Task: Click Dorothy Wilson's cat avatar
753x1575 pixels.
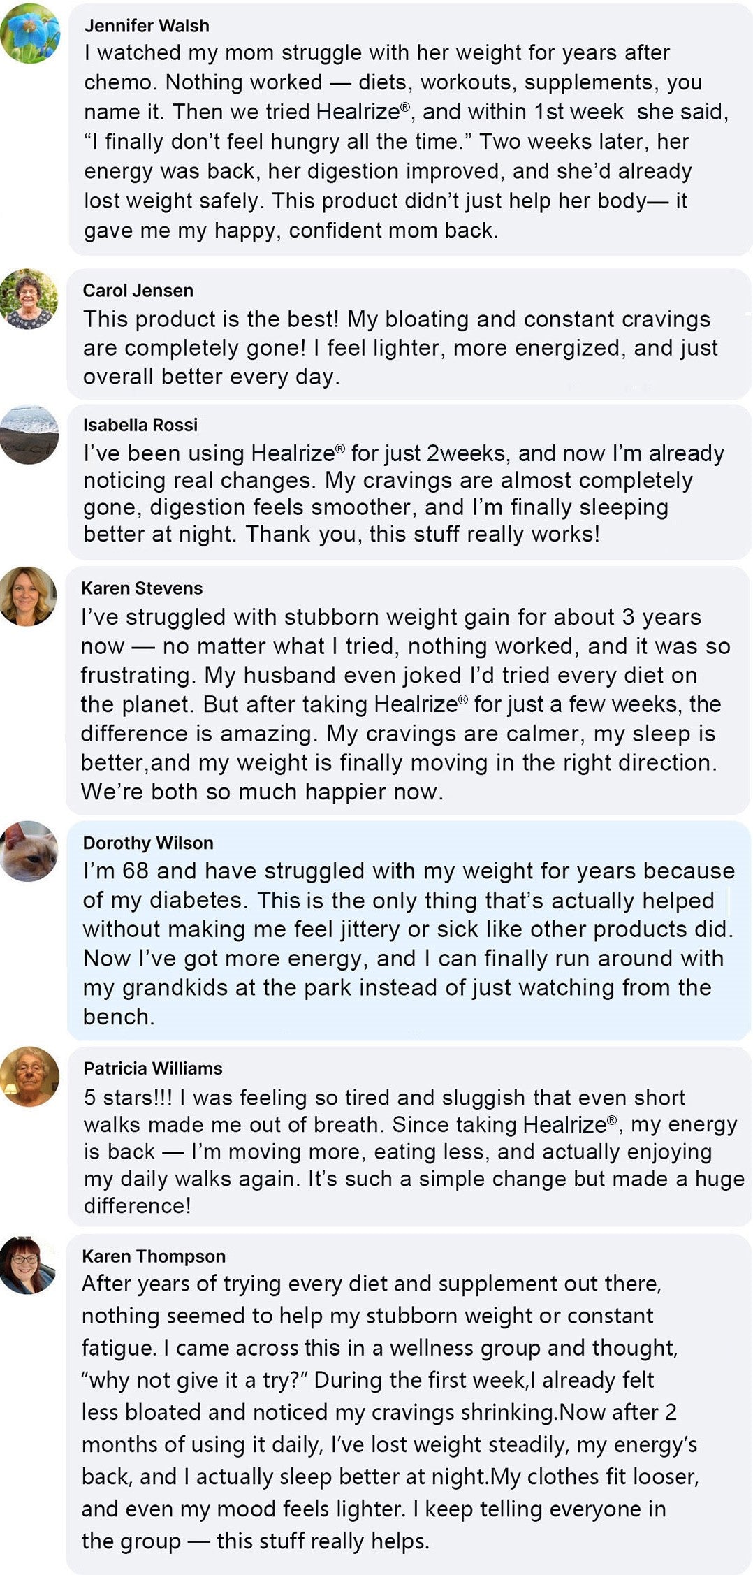Action: [29, 850]
